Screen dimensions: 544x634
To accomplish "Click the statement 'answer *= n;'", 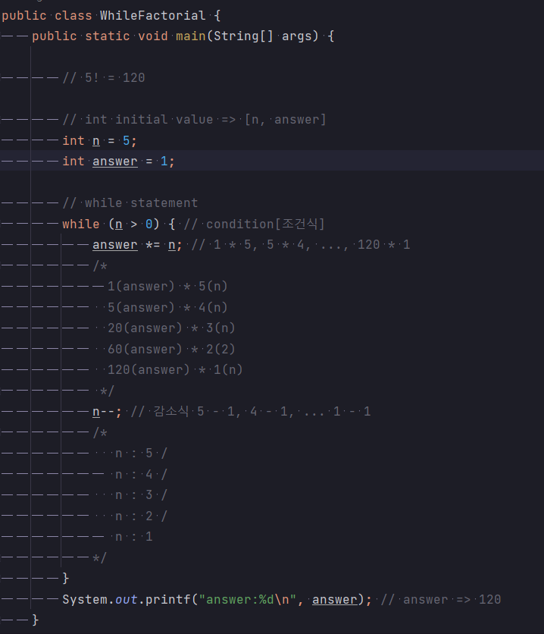I will tap(137, 245).
